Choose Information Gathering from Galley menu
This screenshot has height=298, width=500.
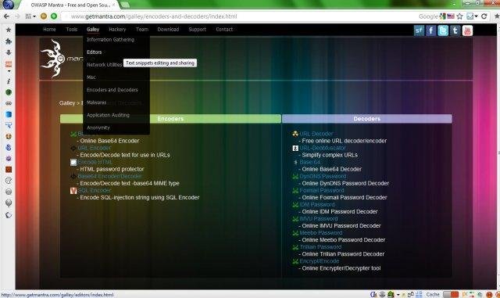click(x=111, y=40)
